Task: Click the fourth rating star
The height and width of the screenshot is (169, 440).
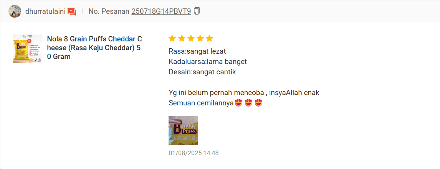Action: pos(200,38)
